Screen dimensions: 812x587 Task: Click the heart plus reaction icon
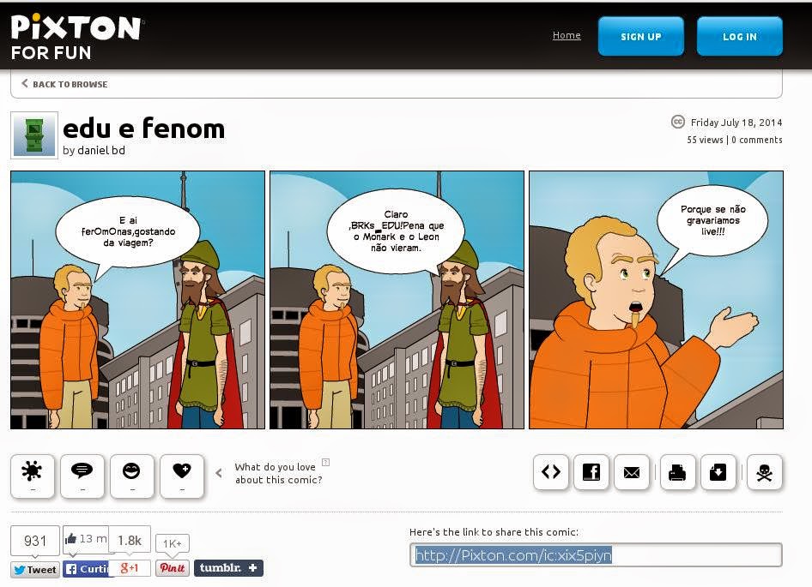(182, 476)
